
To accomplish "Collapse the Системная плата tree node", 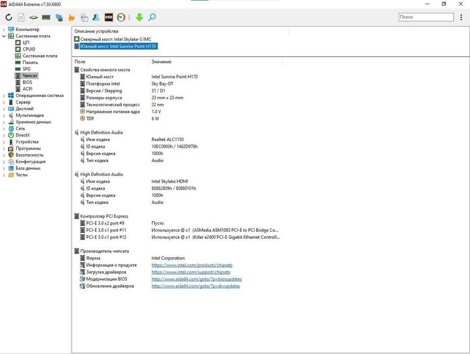I will pos(4,36).
